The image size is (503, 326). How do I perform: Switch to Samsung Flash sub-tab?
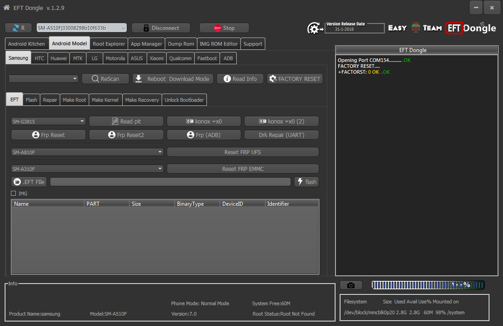[x=31, y=100]
